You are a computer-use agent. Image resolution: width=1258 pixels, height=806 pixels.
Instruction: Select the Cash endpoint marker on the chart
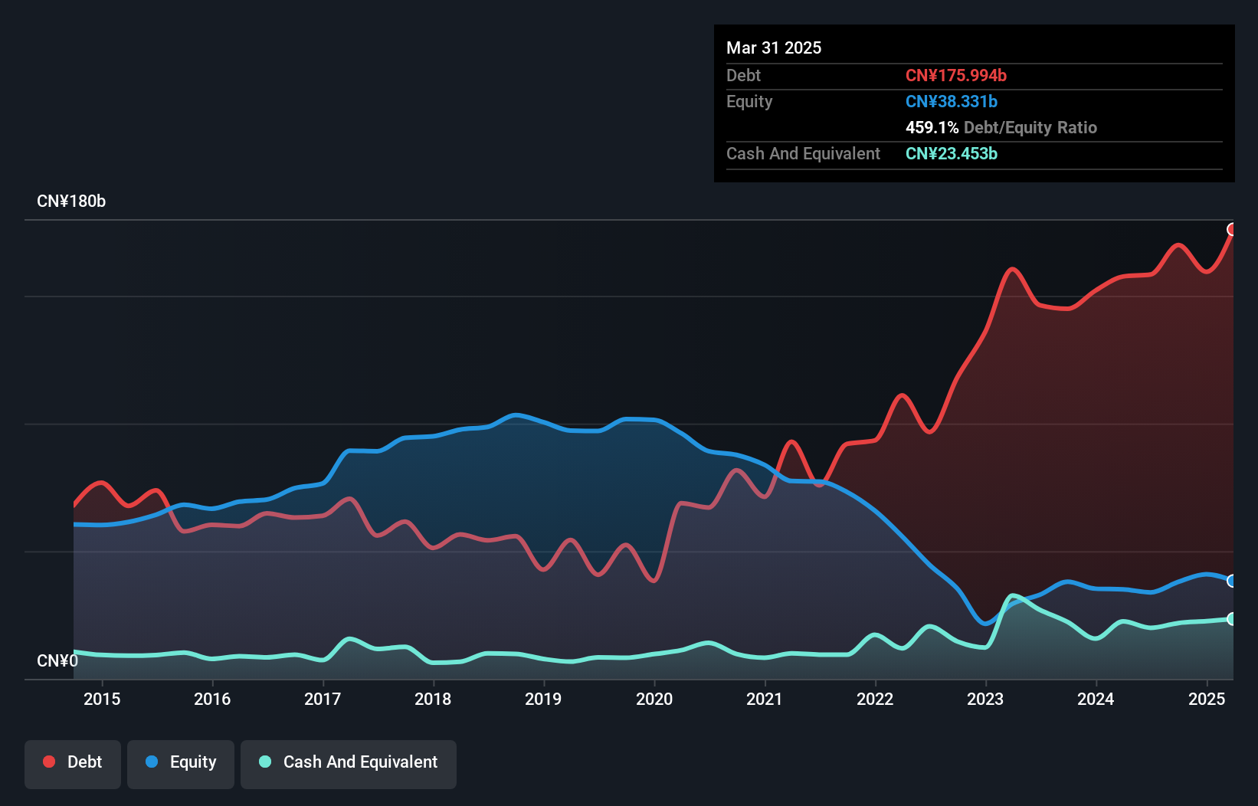click(x=1232, y=619)
